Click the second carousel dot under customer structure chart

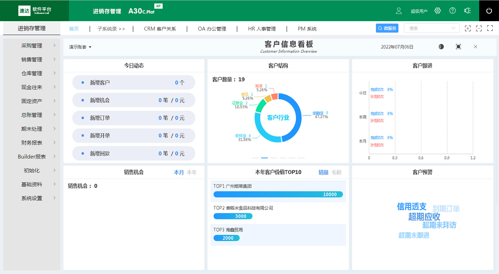tap(264, 157)
